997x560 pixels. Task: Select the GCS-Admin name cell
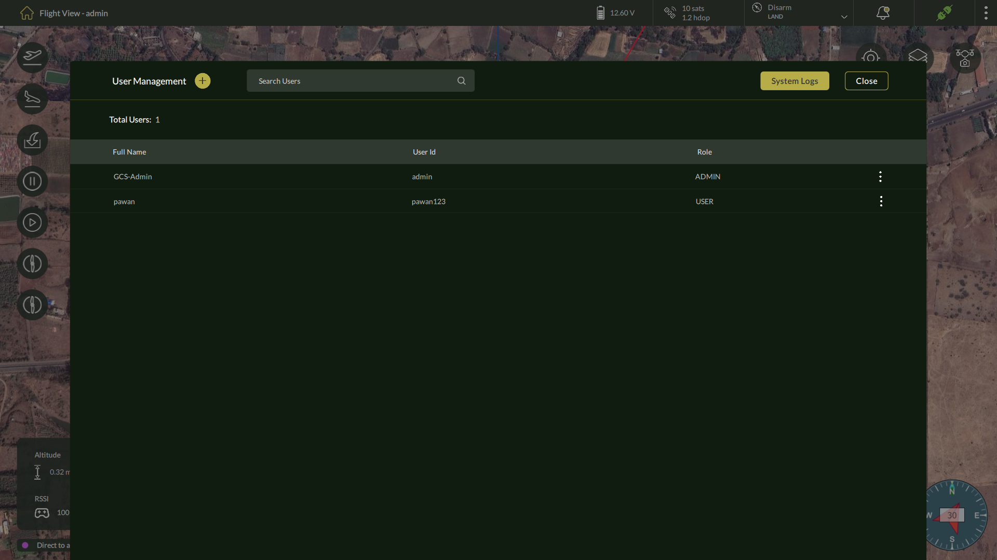[133, 177]
